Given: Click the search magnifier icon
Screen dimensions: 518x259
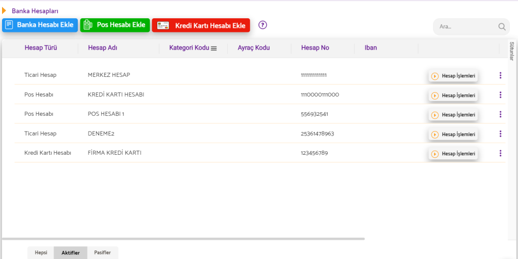Looking at the screenshot, I should tap(502, 27).
